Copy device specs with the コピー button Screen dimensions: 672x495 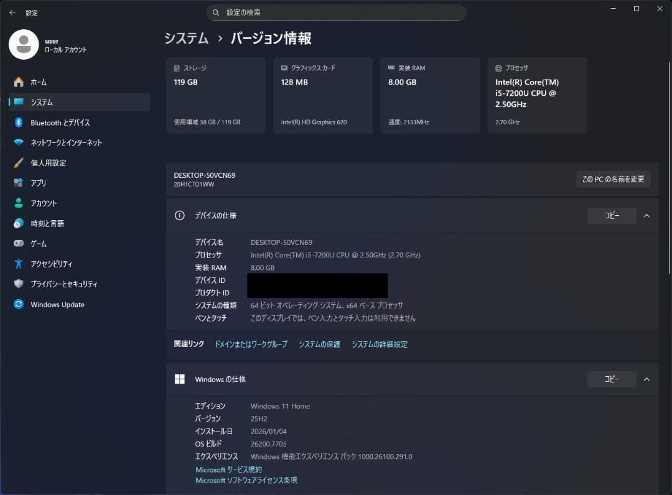(612, 215)
